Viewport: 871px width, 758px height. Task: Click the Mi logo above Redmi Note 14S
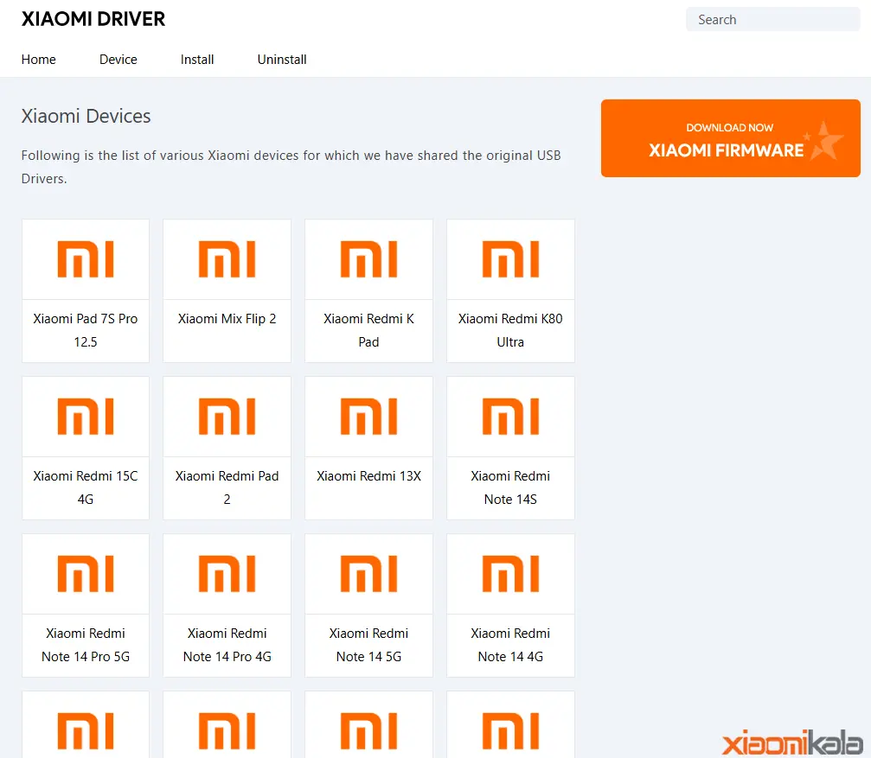510,417
